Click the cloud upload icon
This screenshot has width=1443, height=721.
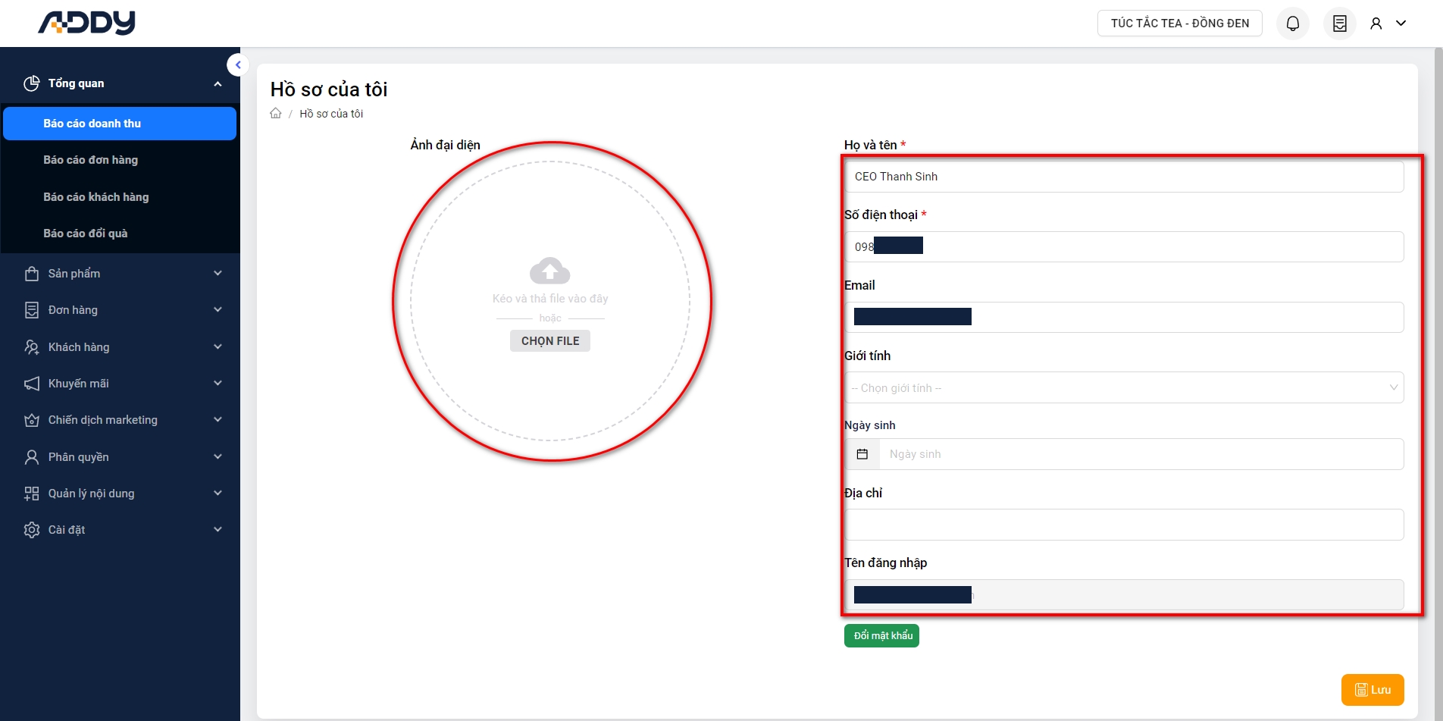(x=549, y=271)
